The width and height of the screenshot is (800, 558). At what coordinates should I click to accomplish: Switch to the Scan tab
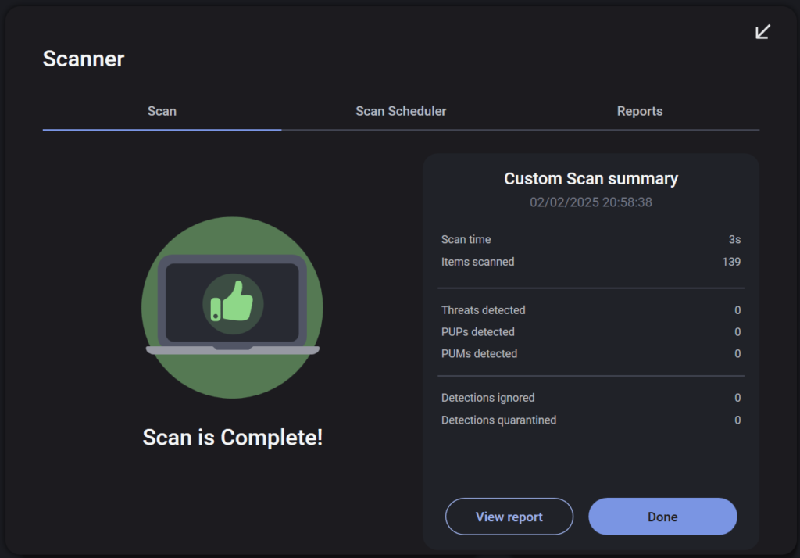tap(162, 111)
